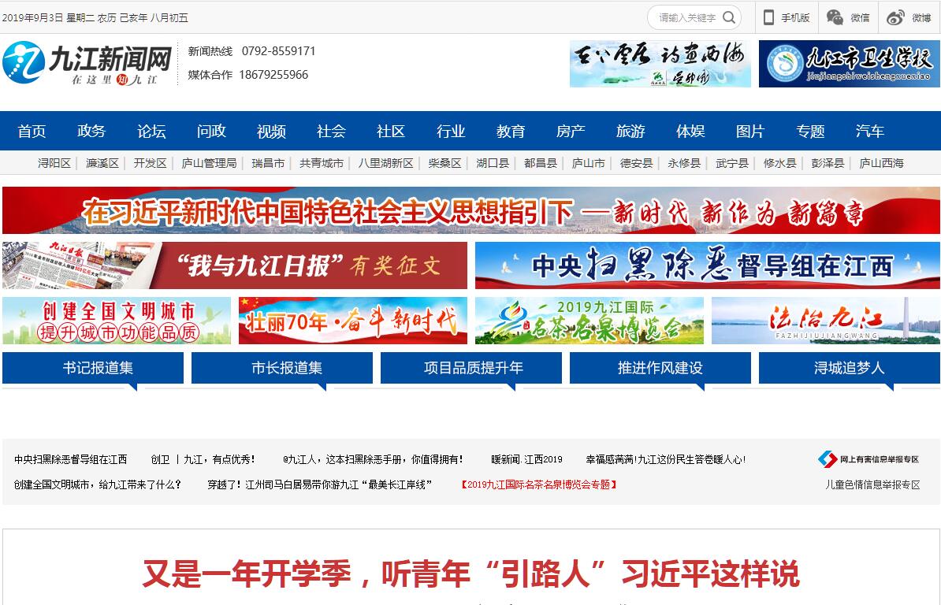Type in the keyword search field
The width and height of the screenshot is (941, 605).
(686, 17)
